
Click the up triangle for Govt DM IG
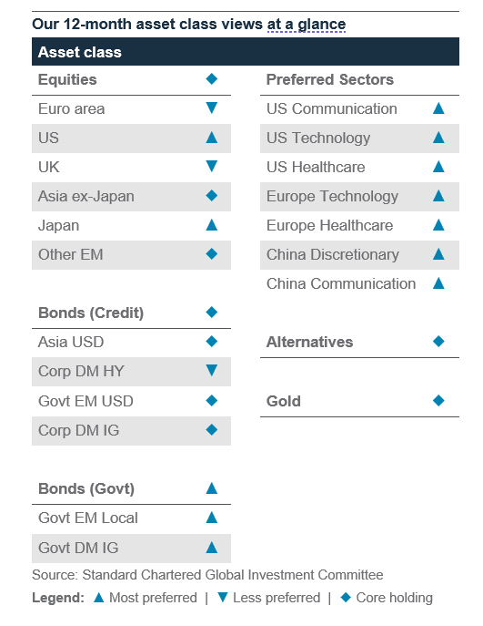point(212,548)
